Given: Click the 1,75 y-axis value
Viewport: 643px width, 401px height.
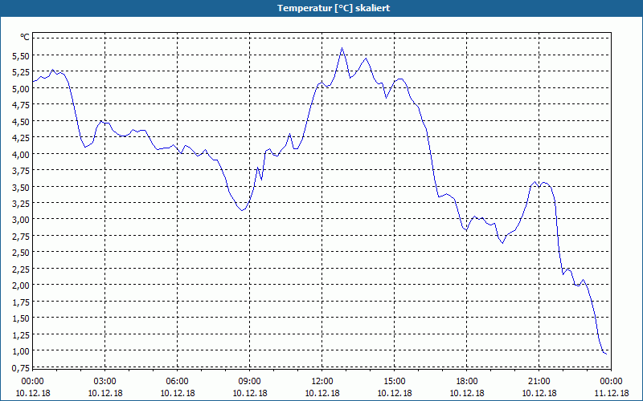Looking at the screenshot, I should 21,302.
